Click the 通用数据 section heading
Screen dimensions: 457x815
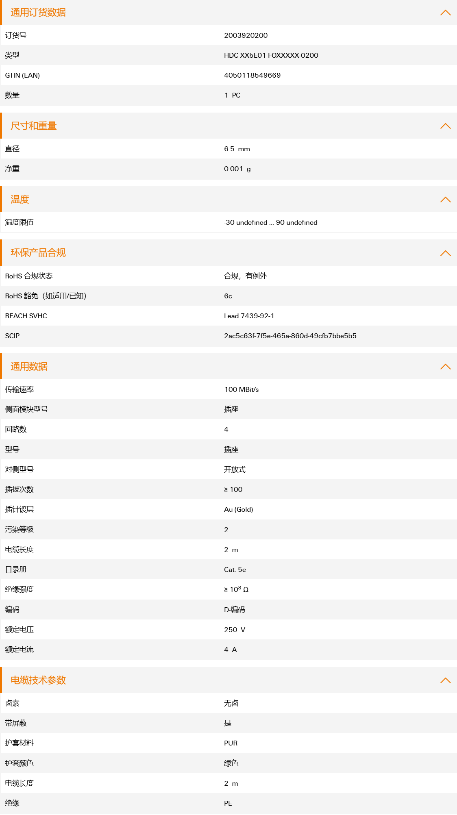point(29,367)
